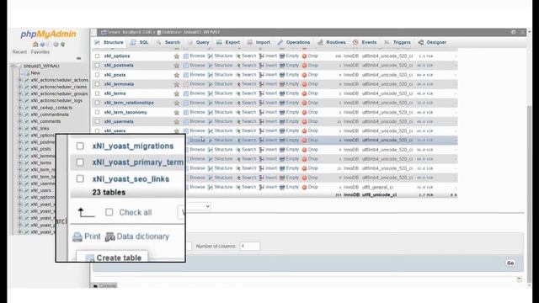
Task: Expand xNl_actionscheduler_actions in the tree
Action: [x=20, y=80]
